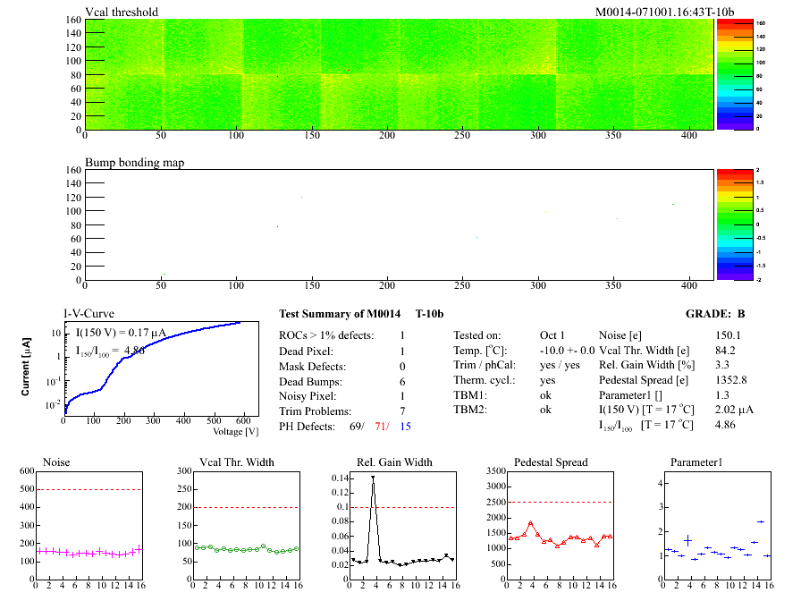This screenshot has height=601, width=801.
Task: Click the blue PH Defects value 15
Action: [407, 427]
